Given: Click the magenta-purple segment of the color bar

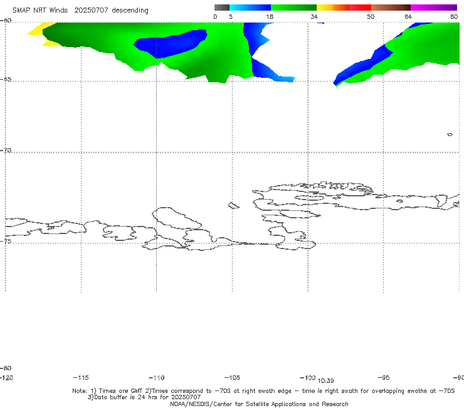Looking at the screenshot, I should pyautogui.click(x=434, y=8).
